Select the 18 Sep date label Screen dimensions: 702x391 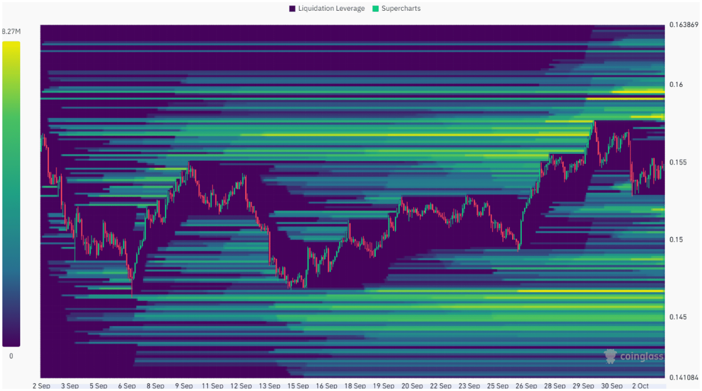[356, 386]
